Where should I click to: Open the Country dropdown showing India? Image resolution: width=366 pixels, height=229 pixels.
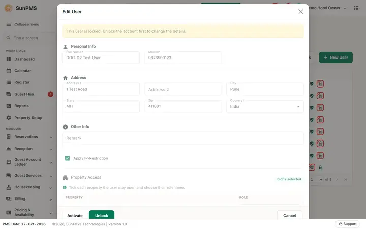[265, 106]
